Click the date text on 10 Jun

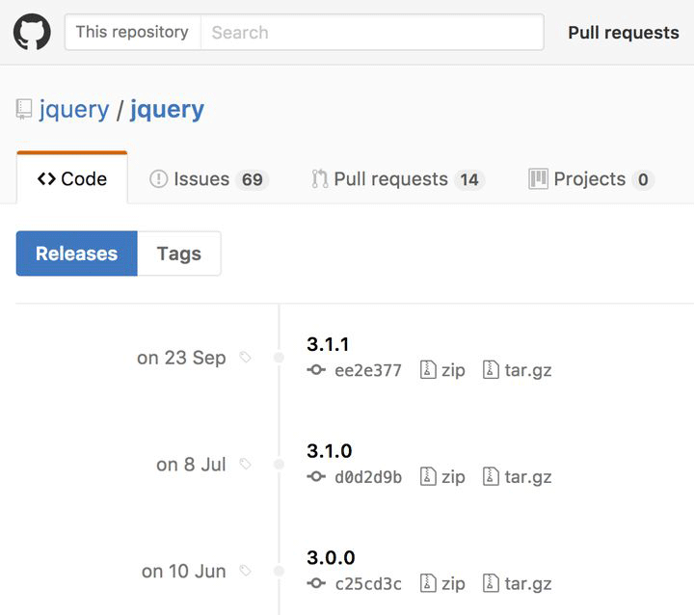point(184,572)
